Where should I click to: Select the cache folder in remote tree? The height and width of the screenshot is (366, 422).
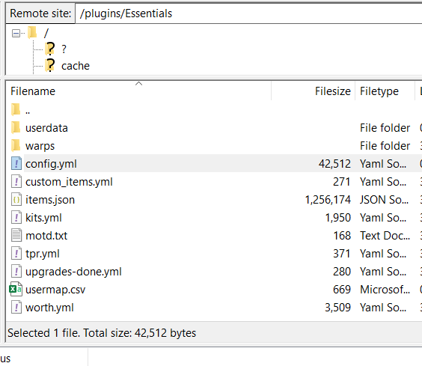76,66
